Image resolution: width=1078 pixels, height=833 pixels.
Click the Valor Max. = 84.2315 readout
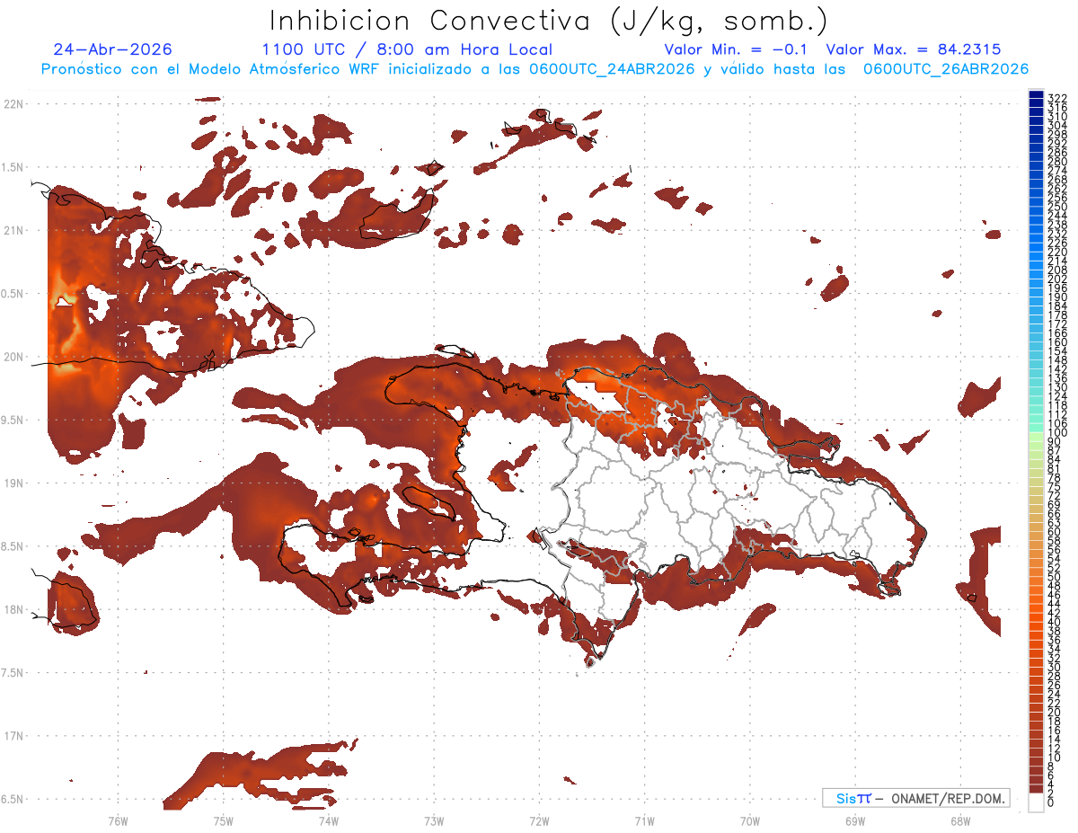pyautogui.click(x=914, y=49)
